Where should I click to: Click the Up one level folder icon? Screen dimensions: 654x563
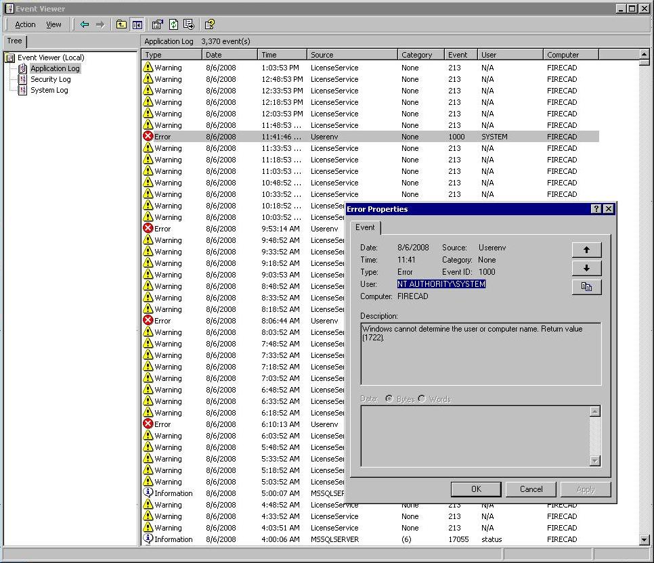click(x=121, y=24)
